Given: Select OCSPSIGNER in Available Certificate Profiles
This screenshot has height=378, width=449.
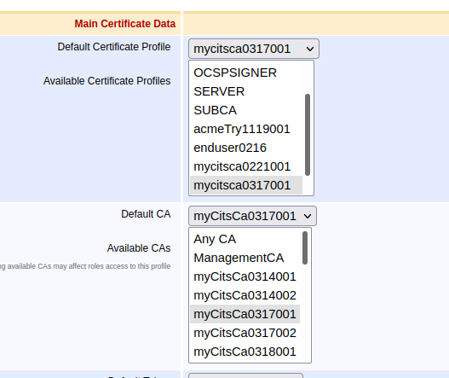Looking at the screenshot, I should 246,73.
